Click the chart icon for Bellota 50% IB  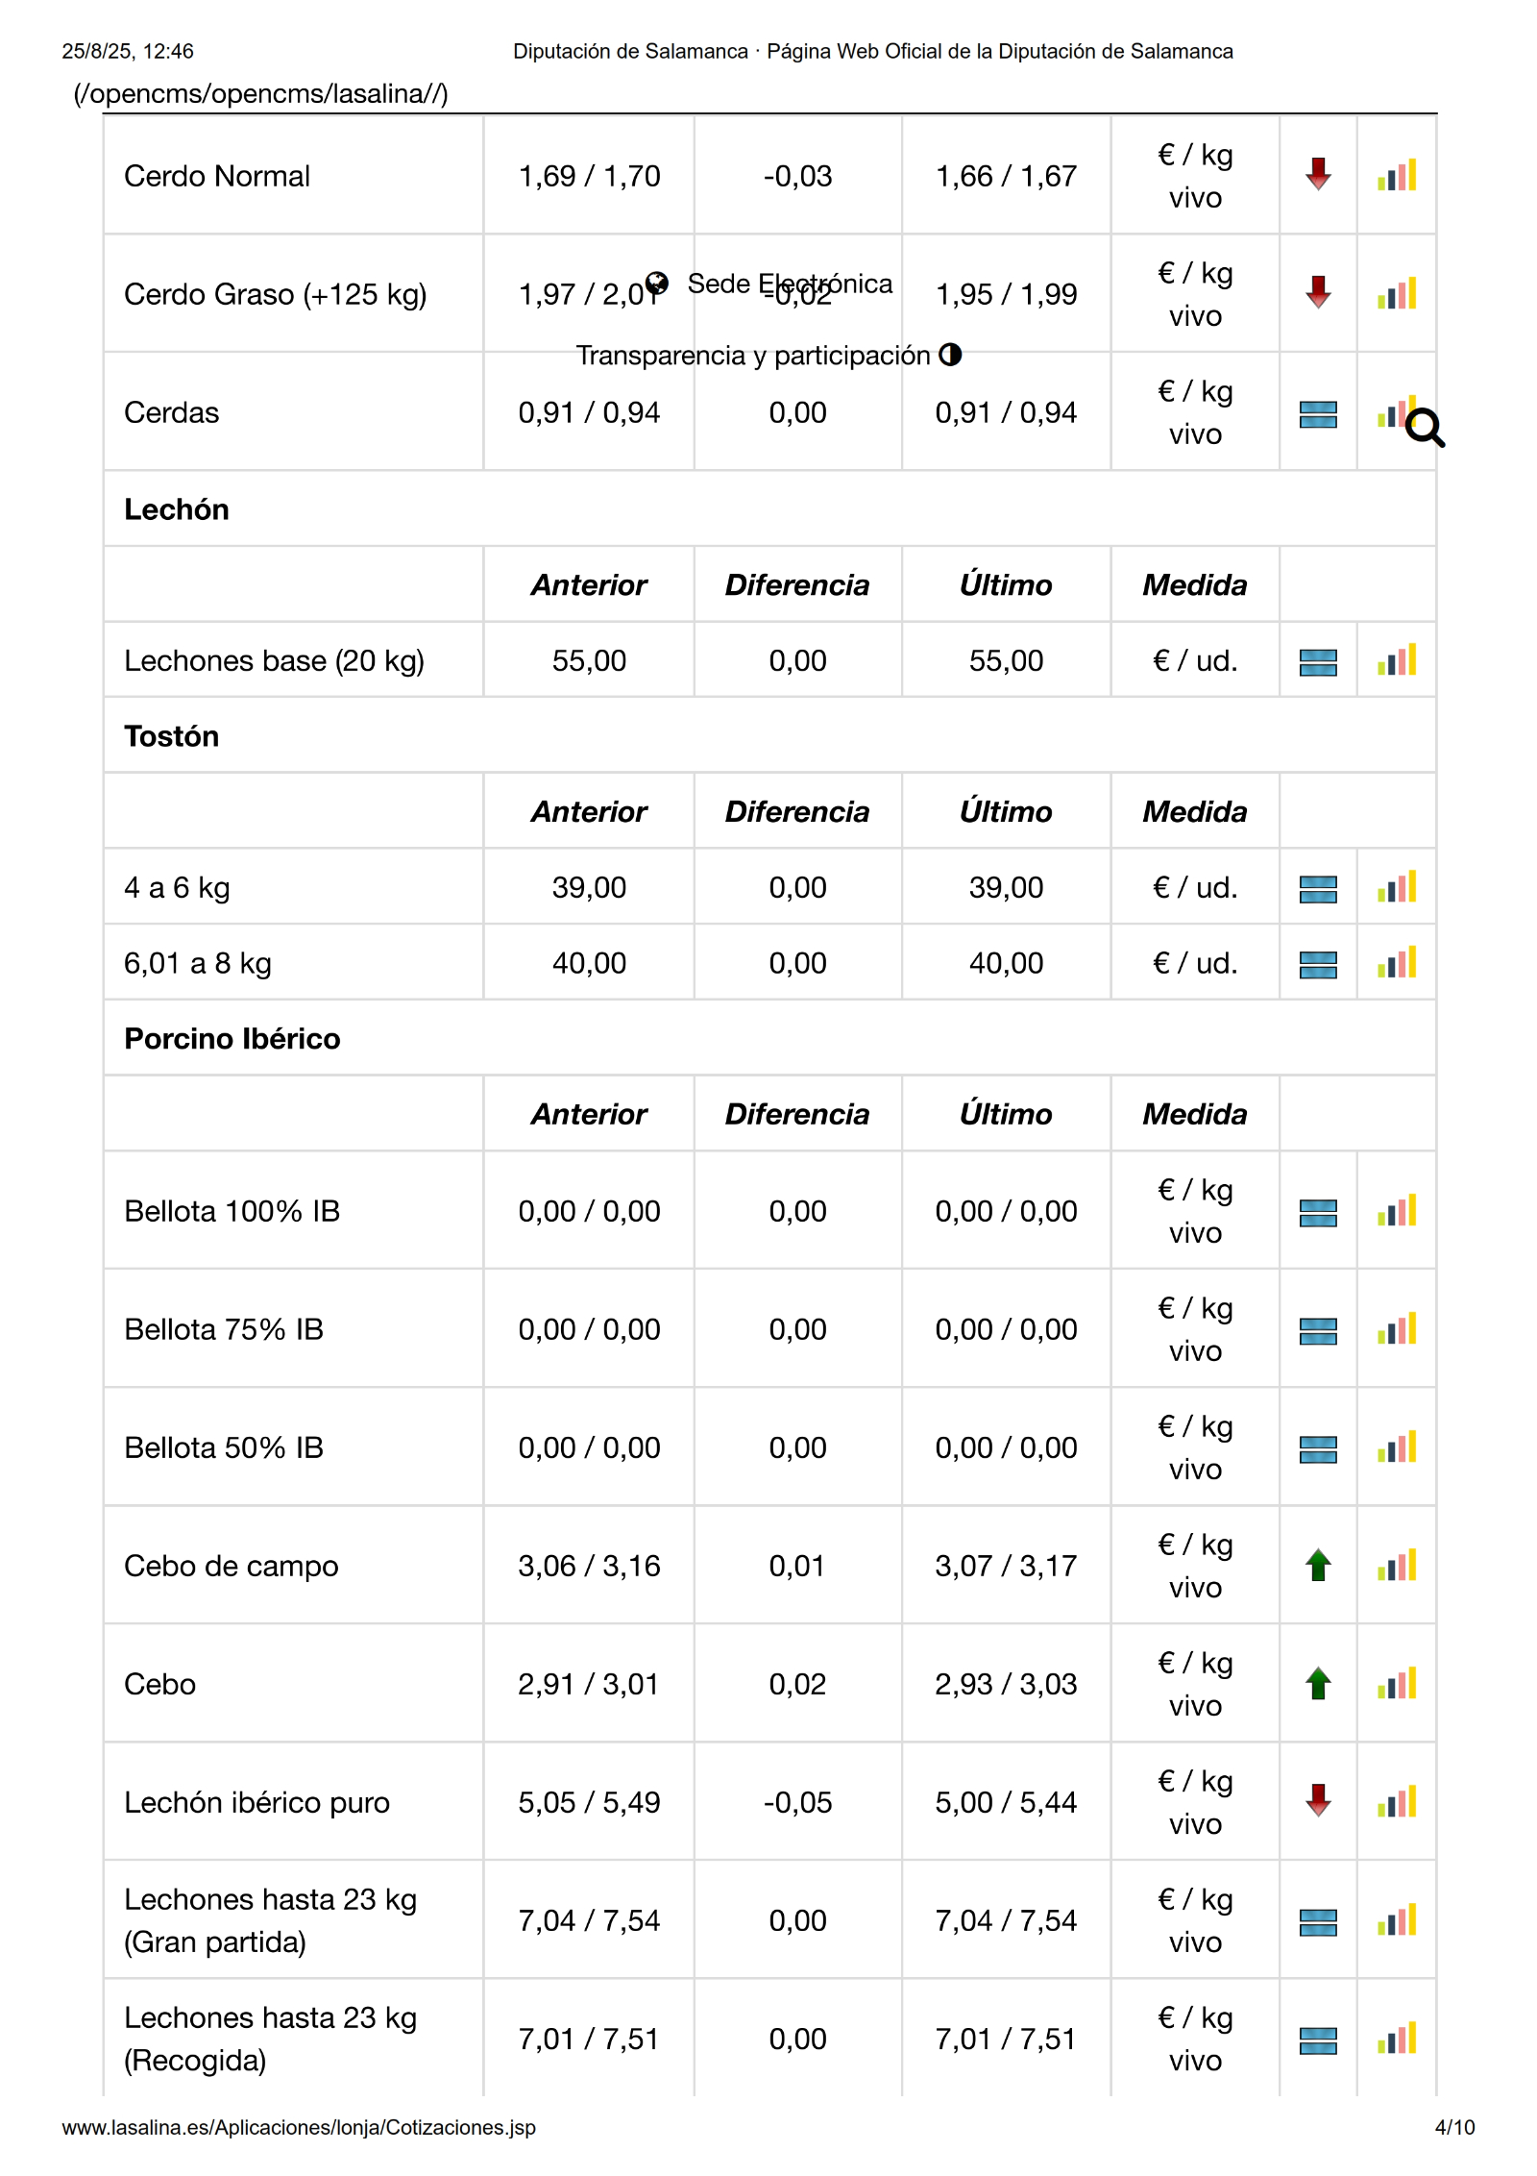1396,1448
